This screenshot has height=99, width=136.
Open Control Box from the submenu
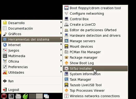95,19
